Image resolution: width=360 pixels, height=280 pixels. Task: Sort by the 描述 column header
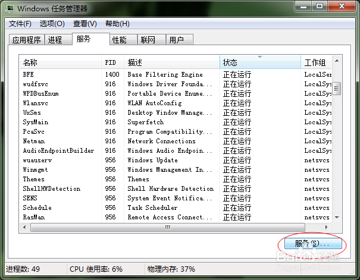click(172, 62)
